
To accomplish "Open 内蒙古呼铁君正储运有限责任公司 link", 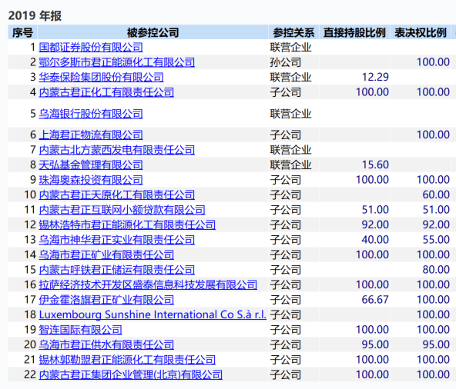I will [116, 270].
